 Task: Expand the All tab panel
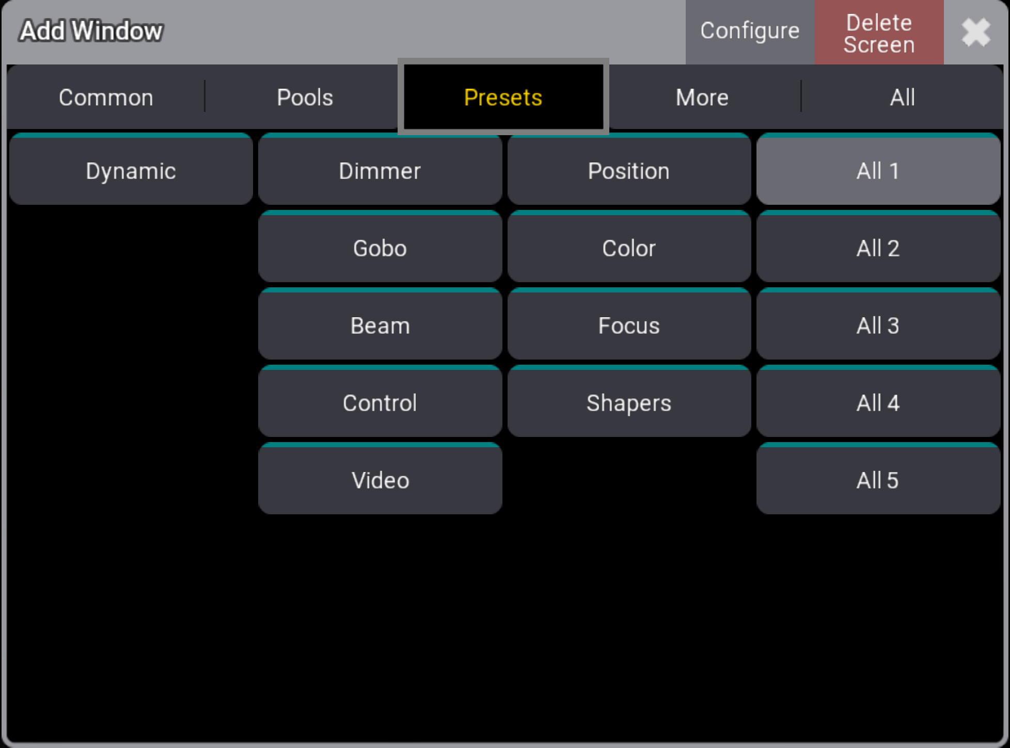pyautogui.click(x=902, y=96)
